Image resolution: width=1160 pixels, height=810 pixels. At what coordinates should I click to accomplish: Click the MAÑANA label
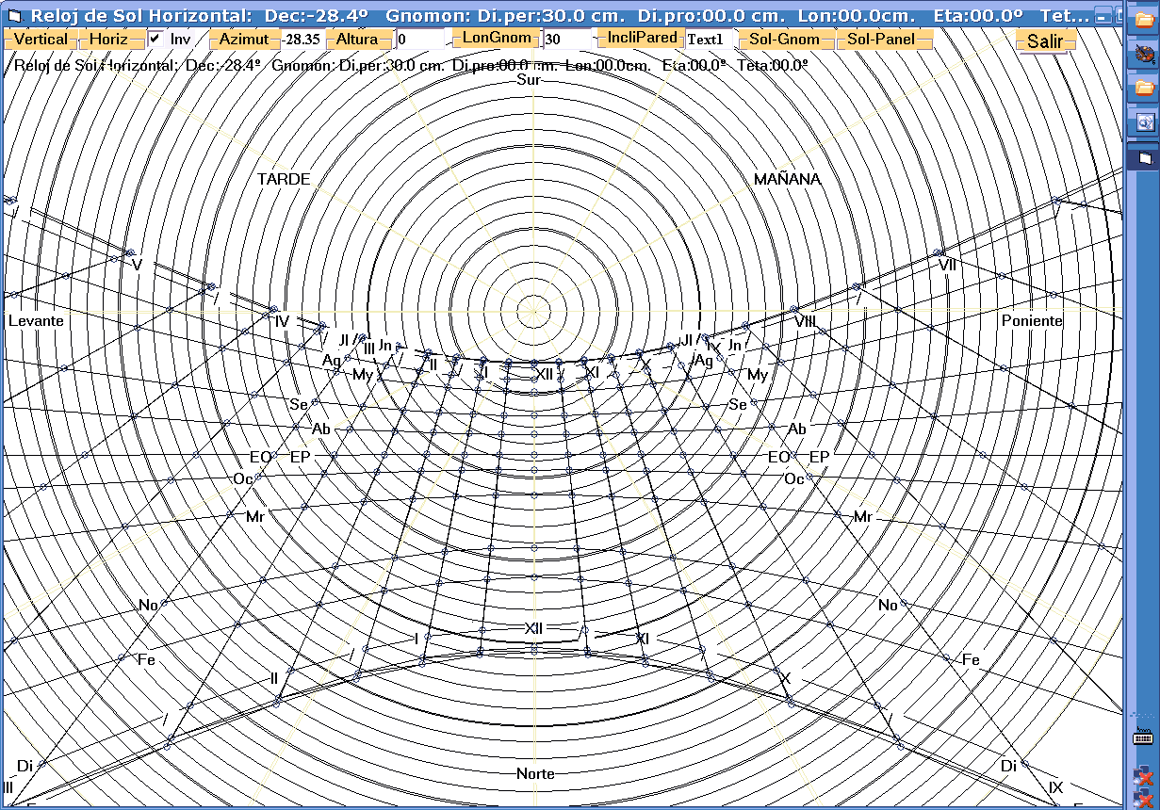787,179
